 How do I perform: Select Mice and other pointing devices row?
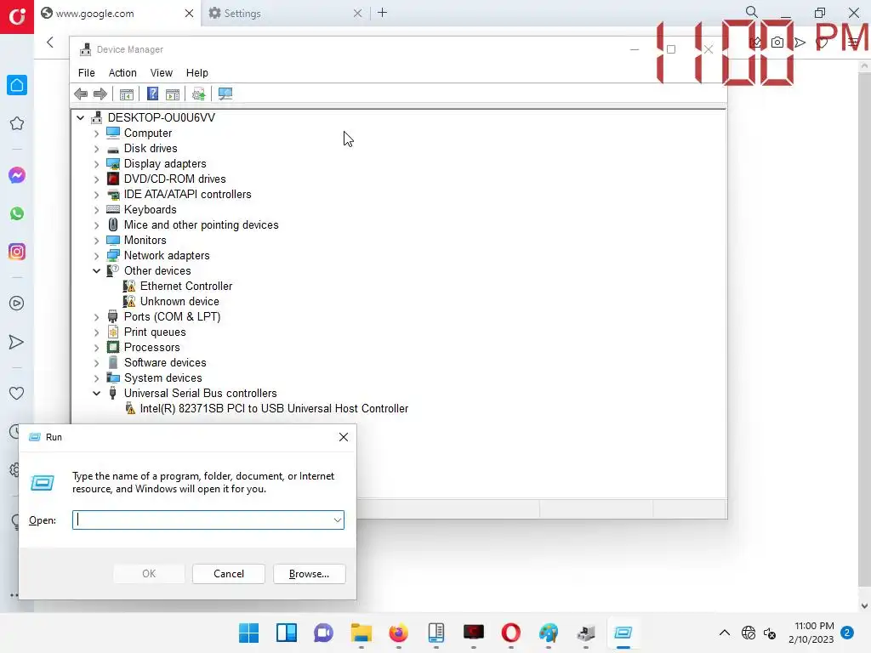201,224
